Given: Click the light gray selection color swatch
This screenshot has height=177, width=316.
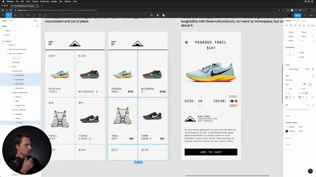Looking at the screenshot, I should pyautogui.click(x=287, y=127).
